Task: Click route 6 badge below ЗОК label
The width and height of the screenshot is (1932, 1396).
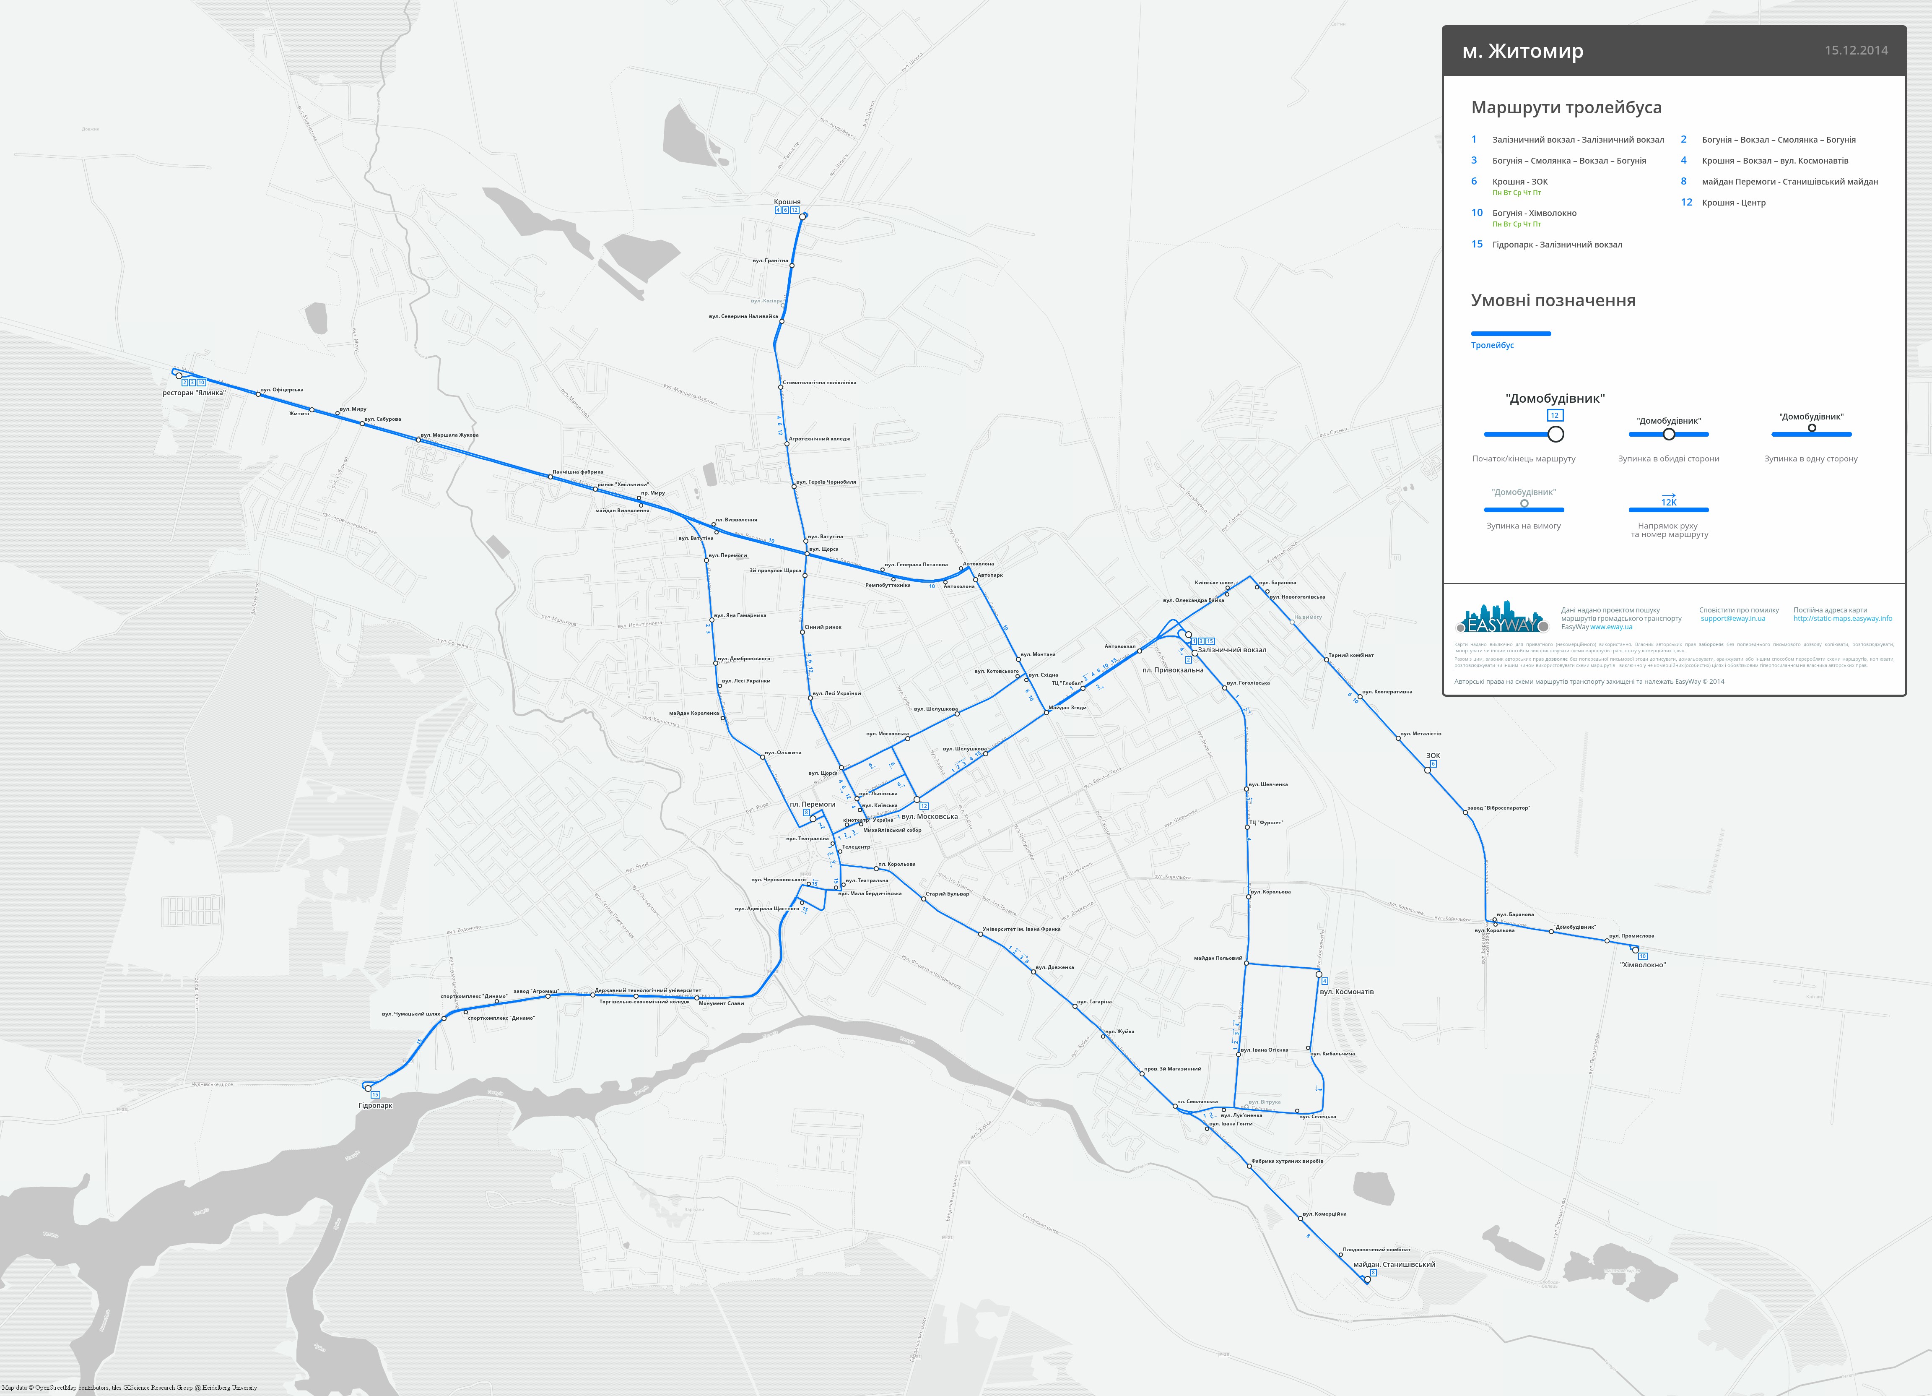Action: (1433, 763)
